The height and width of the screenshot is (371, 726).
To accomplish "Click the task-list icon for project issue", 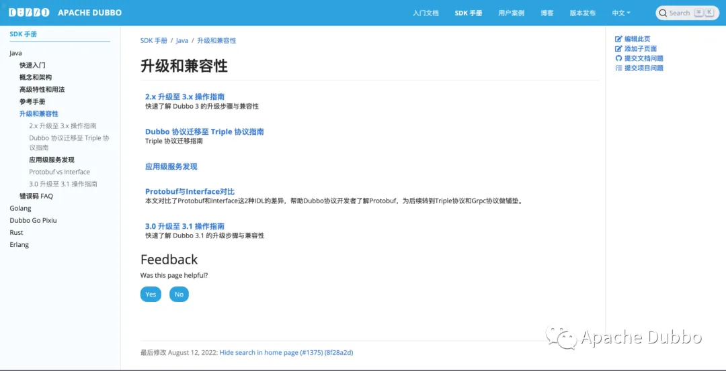I will pos(618,68).
